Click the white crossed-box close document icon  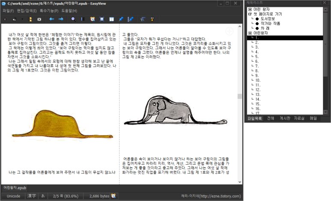(x=39, y=19)
